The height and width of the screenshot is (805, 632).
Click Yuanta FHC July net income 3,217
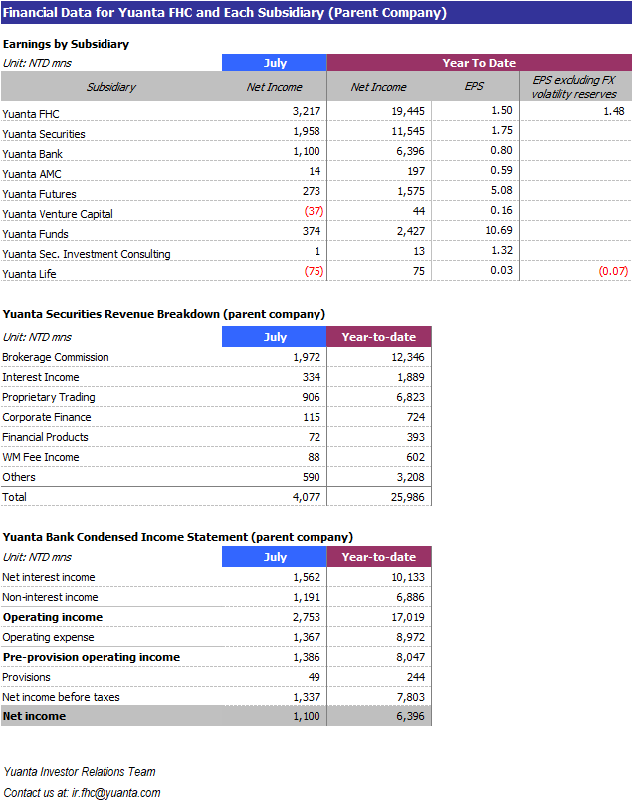pos(307,111)
